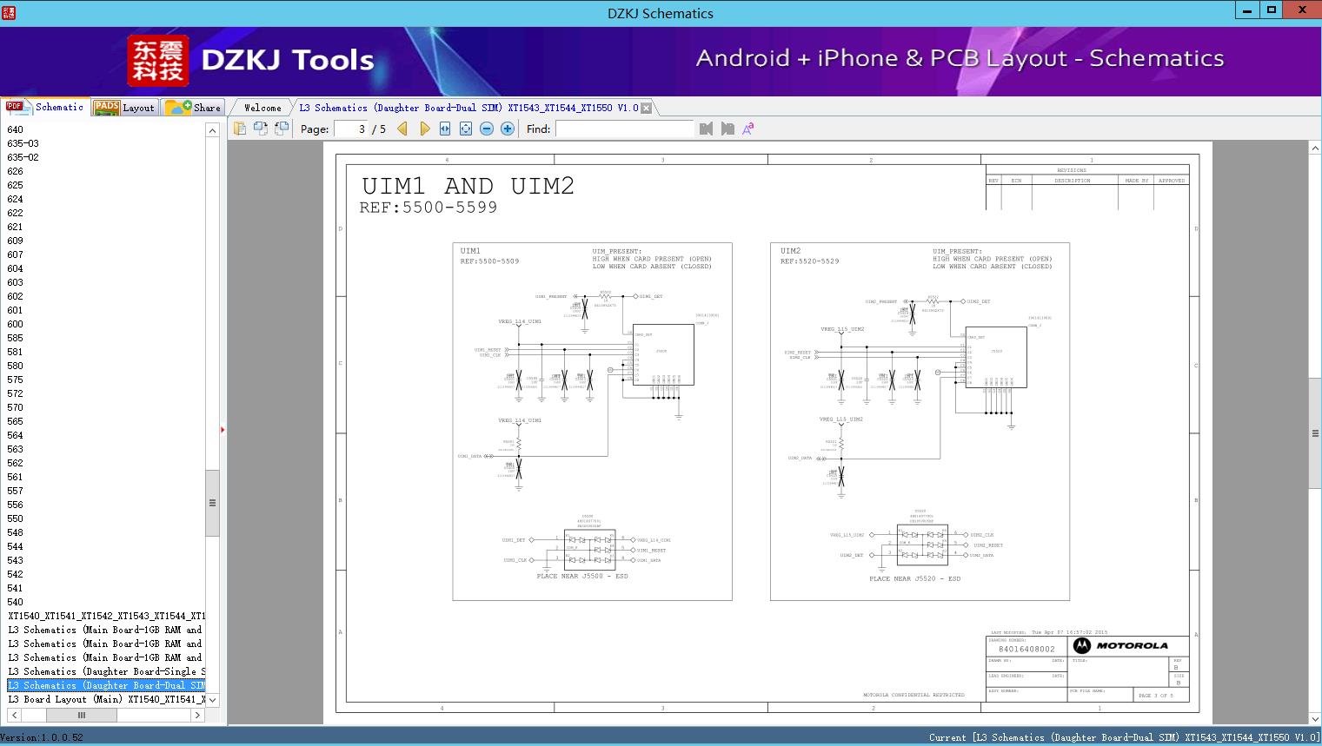Select the Previous Page navigation arrow
This screenshot has width=1322, height=746.
click(401, 128)
